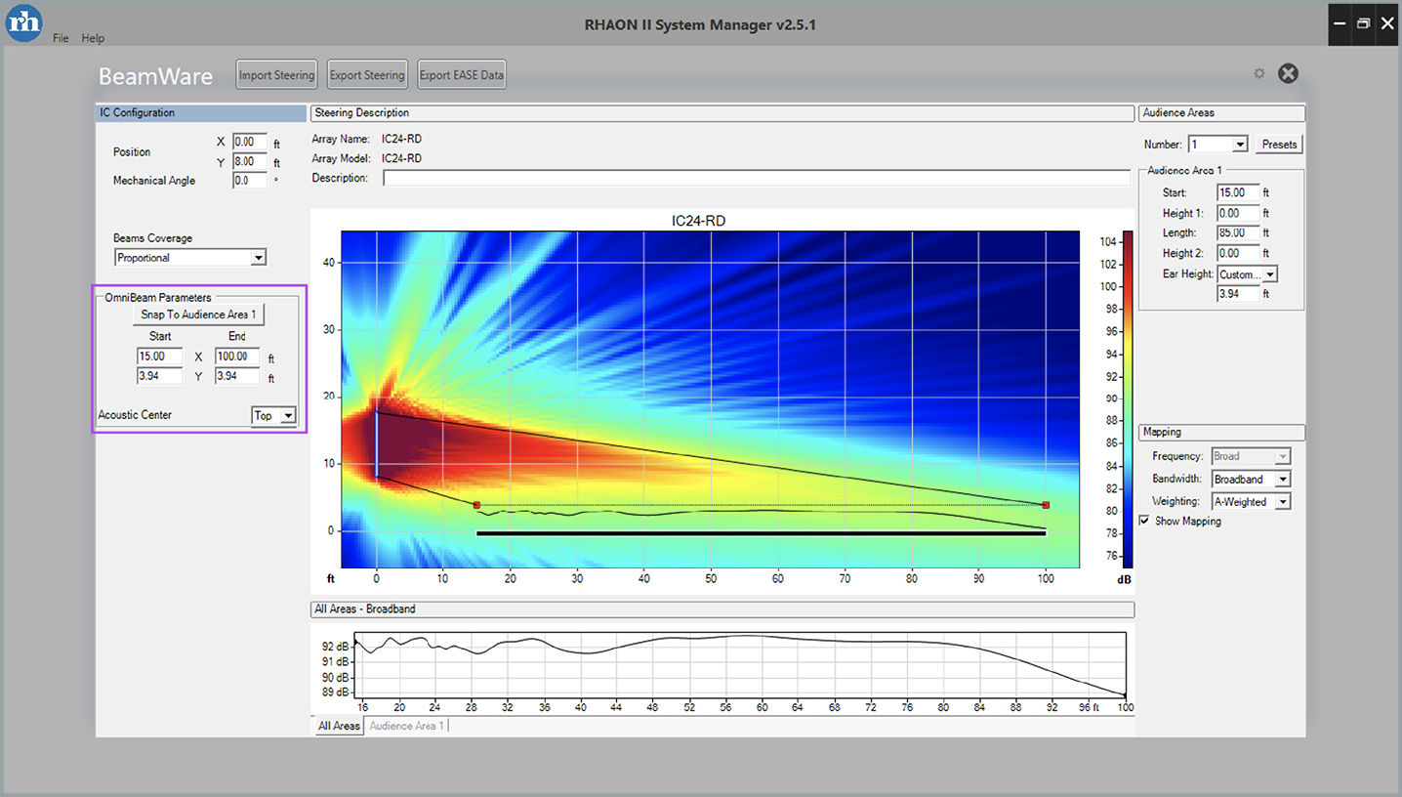Viewport: 1402px width, 797px height.
Task: Close the BeamWare panel with X icon
Action: coord(1288,74)
